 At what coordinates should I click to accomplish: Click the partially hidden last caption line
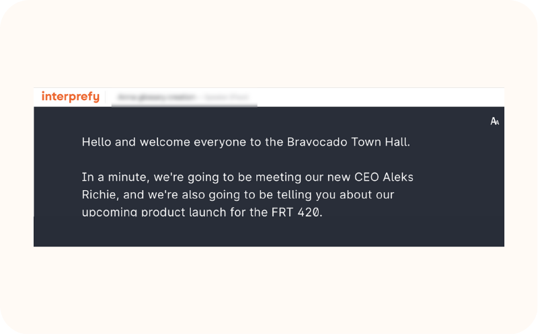point(202,212)
